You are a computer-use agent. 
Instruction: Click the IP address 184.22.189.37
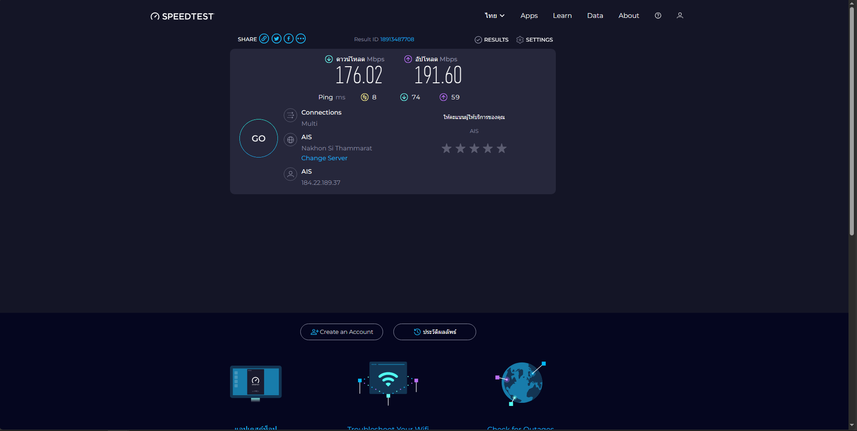click(321, 183)
